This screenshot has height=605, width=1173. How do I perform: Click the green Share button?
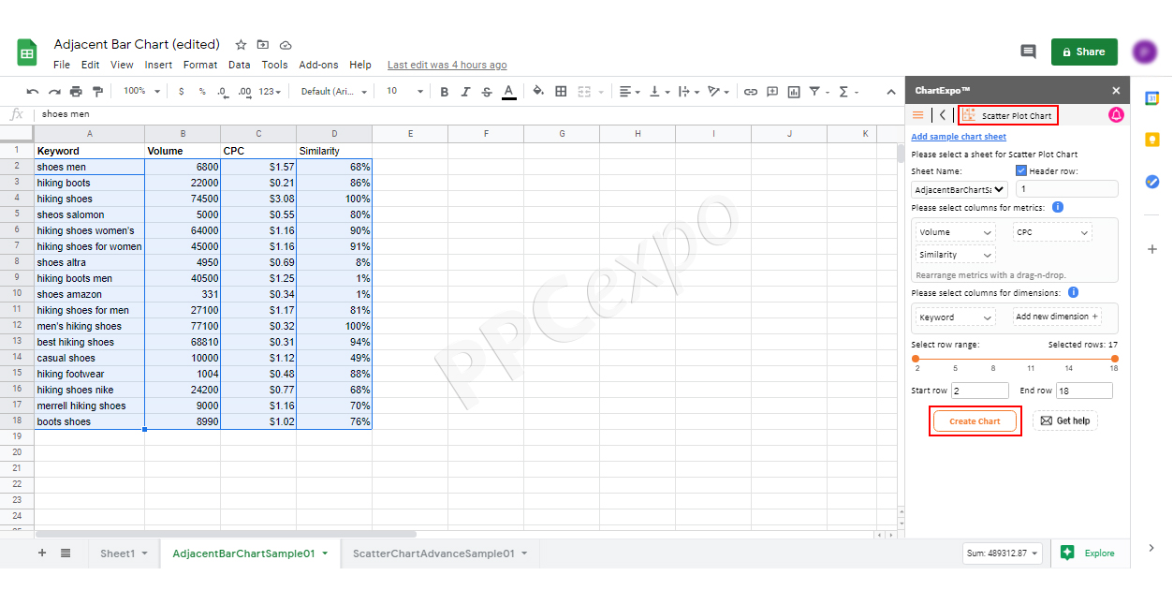(1084, 52)
